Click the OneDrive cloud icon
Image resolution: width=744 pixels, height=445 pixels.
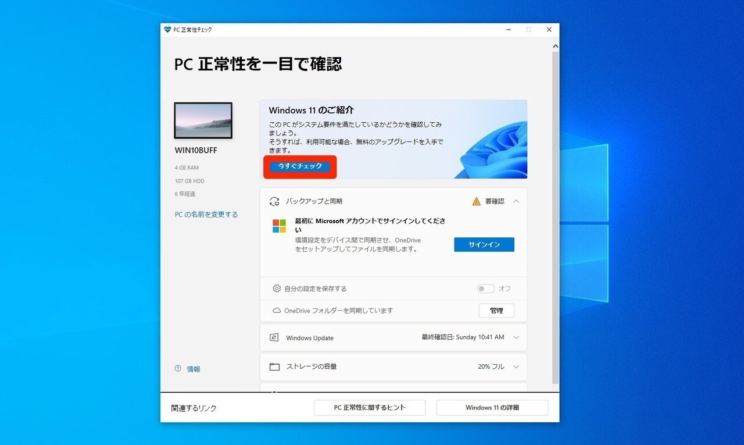tap(277, 311)
